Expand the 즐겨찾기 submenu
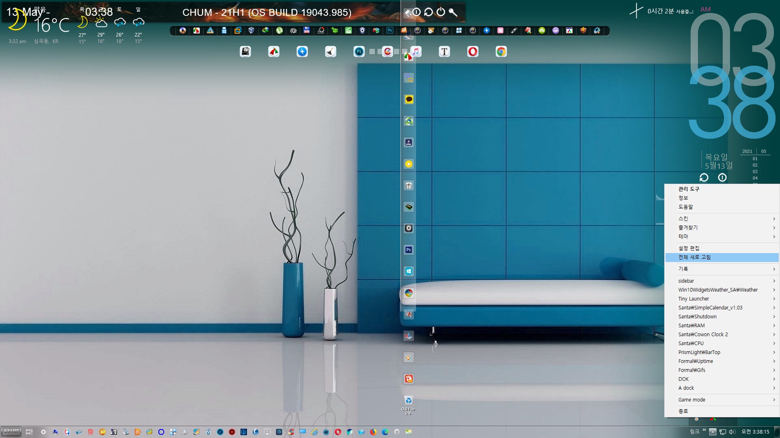Screen dimensions: 780x438 click(722, 228)
